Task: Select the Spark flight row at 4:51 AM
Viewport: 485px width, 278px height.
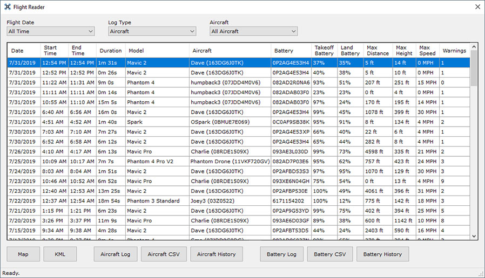Action: (x=239, y=122)
